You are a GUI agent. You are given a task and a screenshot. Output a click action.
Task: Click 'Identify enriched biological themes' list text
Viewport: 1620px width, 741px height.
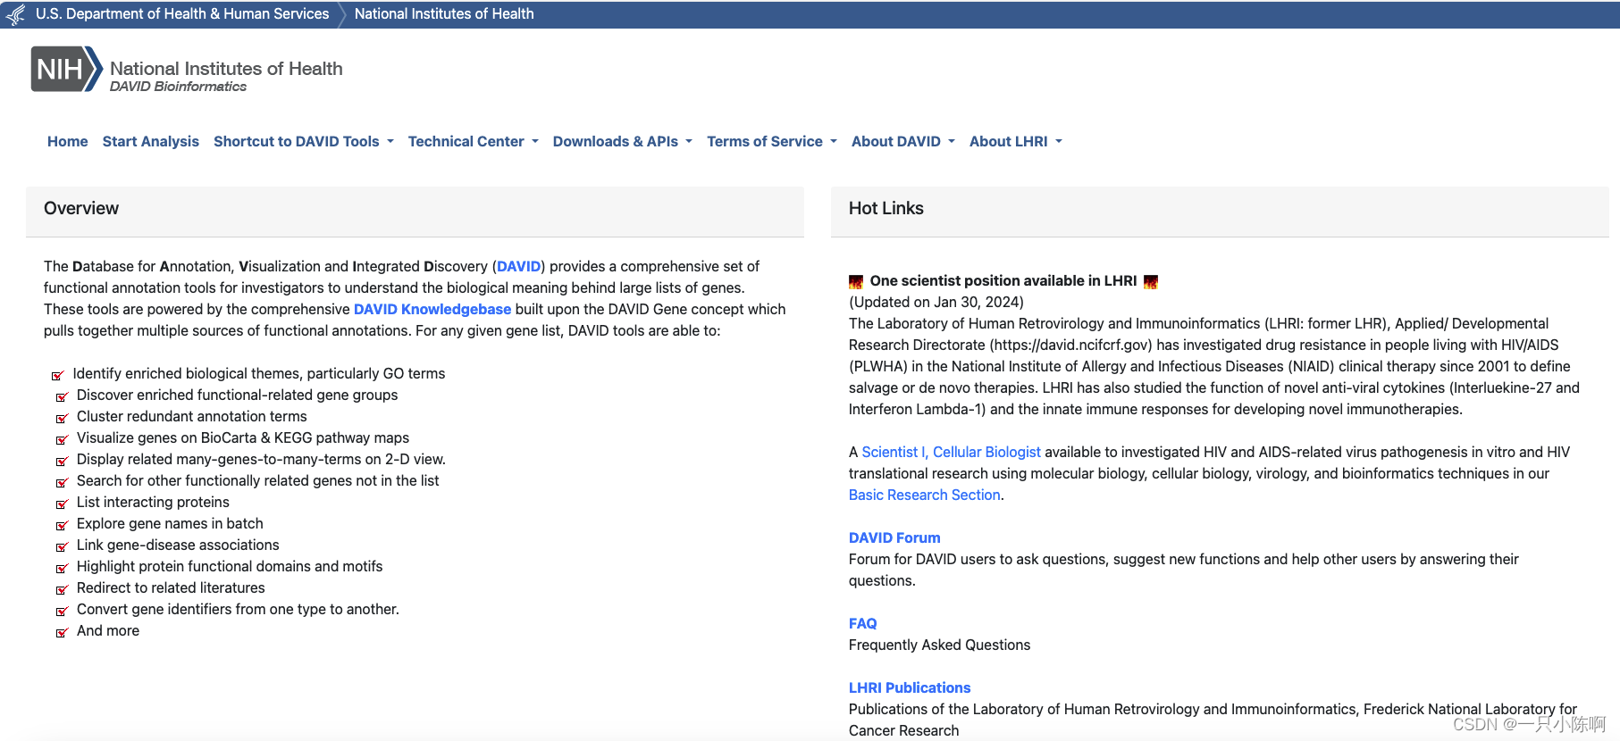coord(259,373)
